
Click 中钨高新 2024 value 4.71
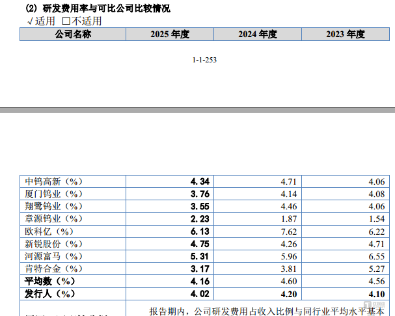click(x=289, y=181)
